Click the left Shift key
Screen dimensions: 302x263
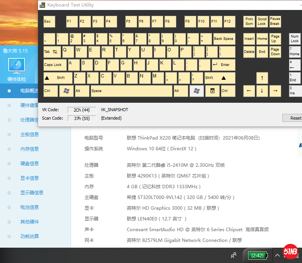click(x=58, y=78)
